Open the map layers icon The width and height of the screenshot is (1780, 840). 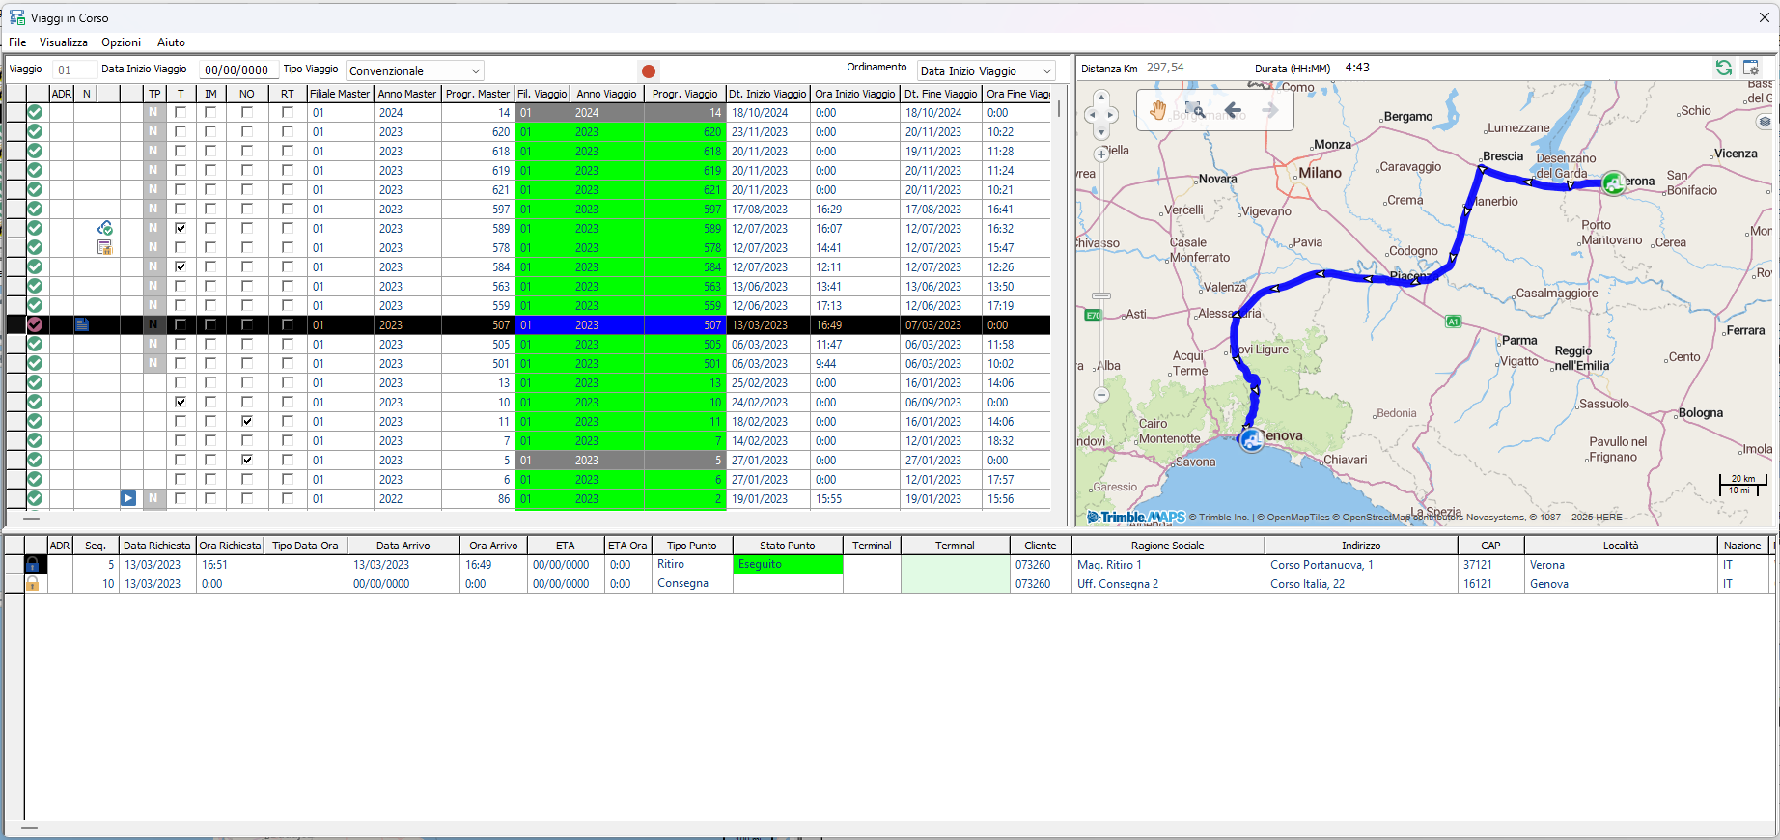pos(1765,122)
